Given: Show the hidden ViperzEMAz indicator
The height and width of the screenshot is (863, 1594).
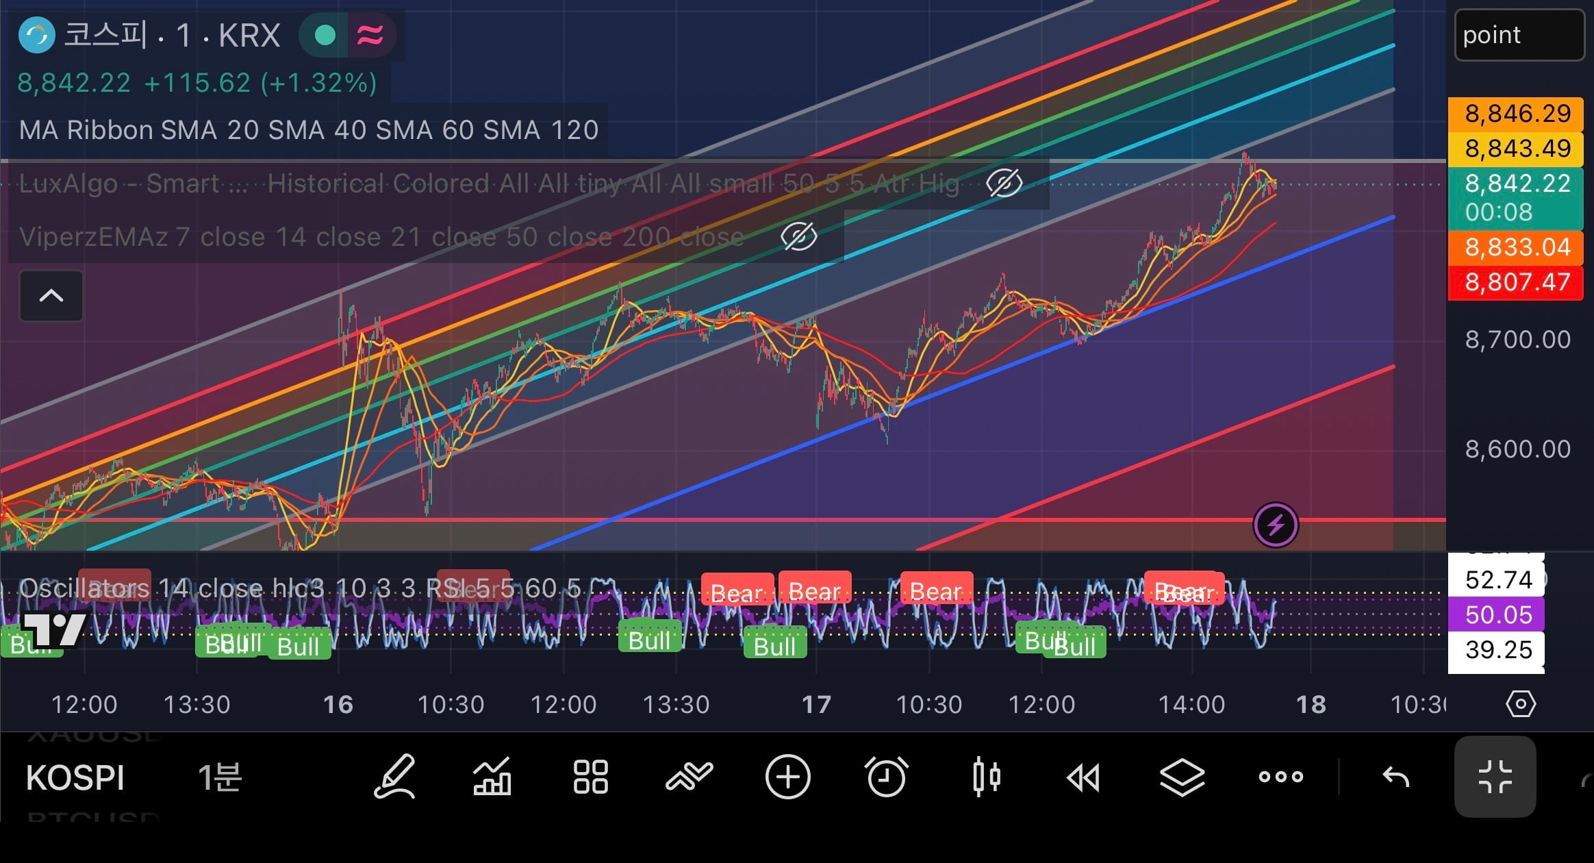Looking at the screenshot, I should [x=799, y=237].
